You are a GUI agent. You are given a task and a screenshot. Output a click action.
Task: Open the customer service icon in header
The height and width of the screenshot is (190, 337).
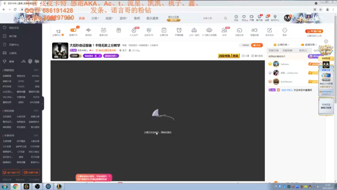[x=259, y=17]
